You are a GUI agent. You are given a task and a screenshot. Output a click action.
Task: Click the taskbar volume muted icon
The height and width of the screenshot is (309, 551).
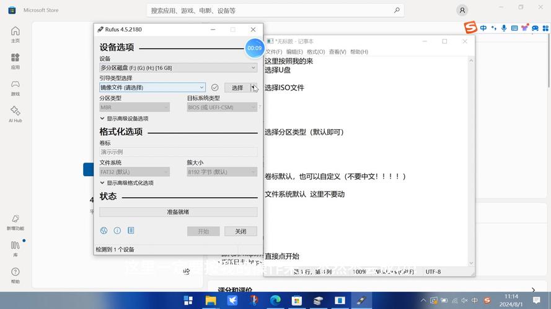pos(465,300)
